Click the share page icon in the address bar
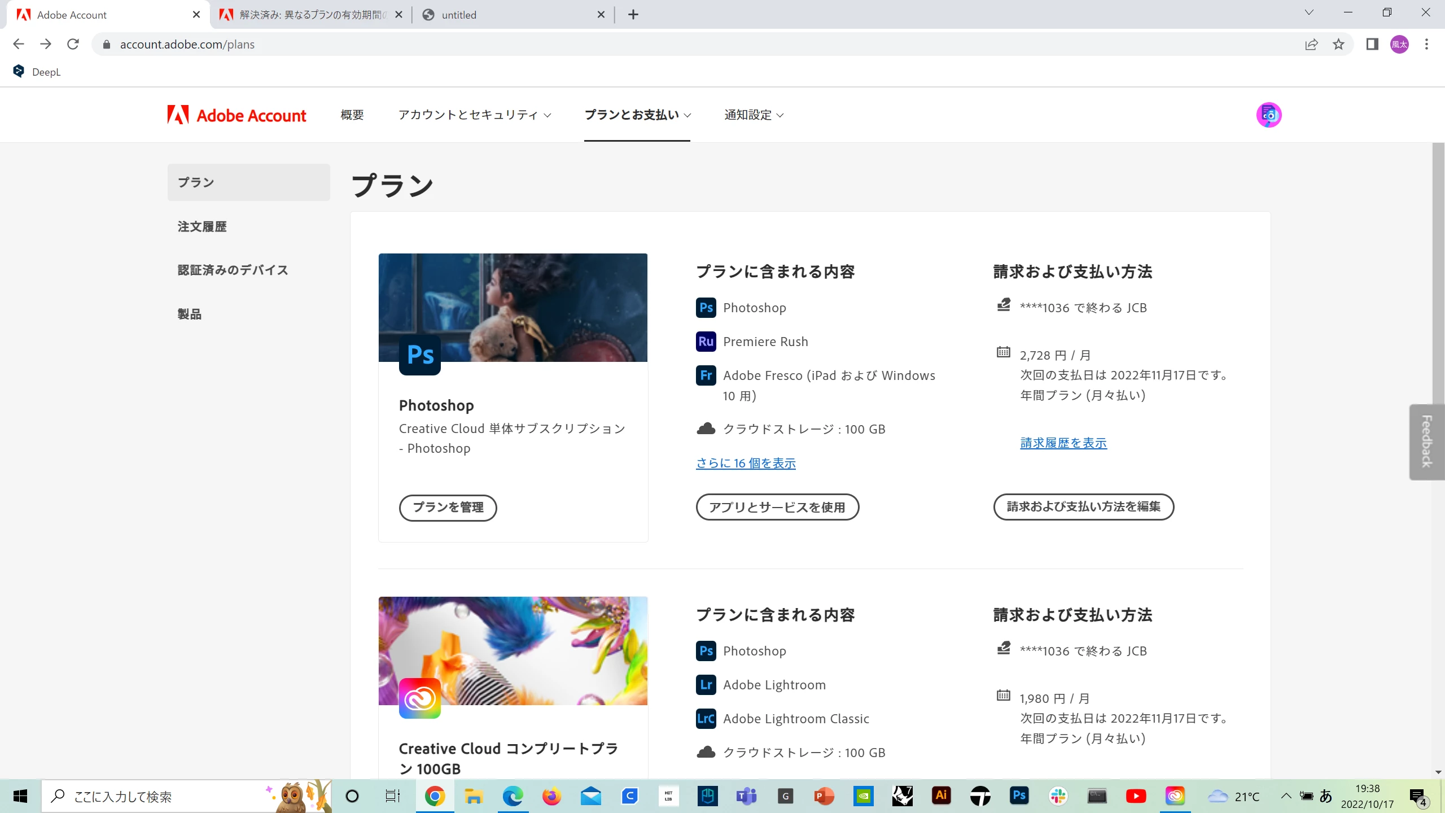 tap(1311, 44)
